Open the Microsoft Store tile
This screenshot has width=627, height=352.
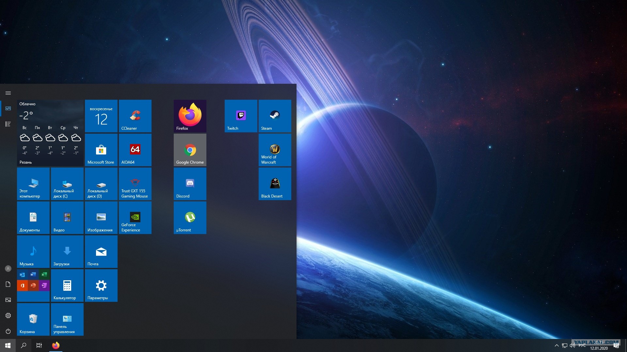(101, 150)
